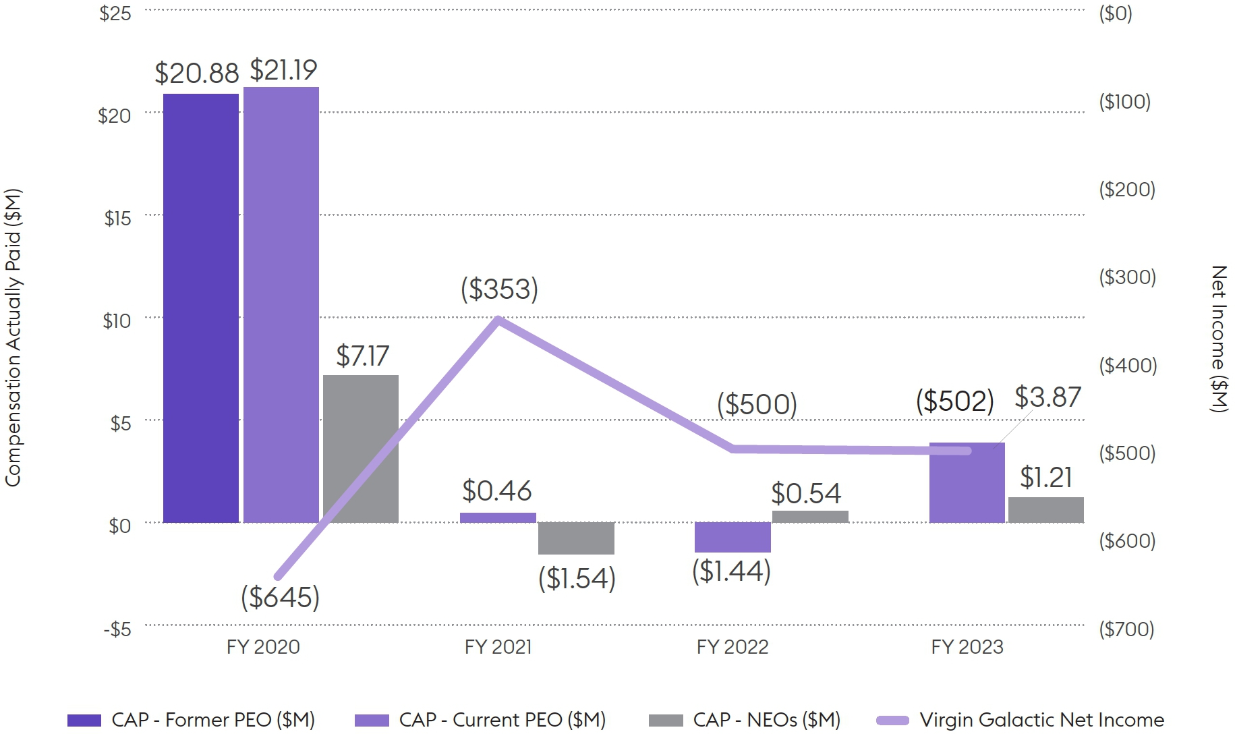This screenshot has width=1235, height=734.
Task: Click the Virgin Galactic Net Income legend line
Action: pyautogui.click(x=892, y=721)
